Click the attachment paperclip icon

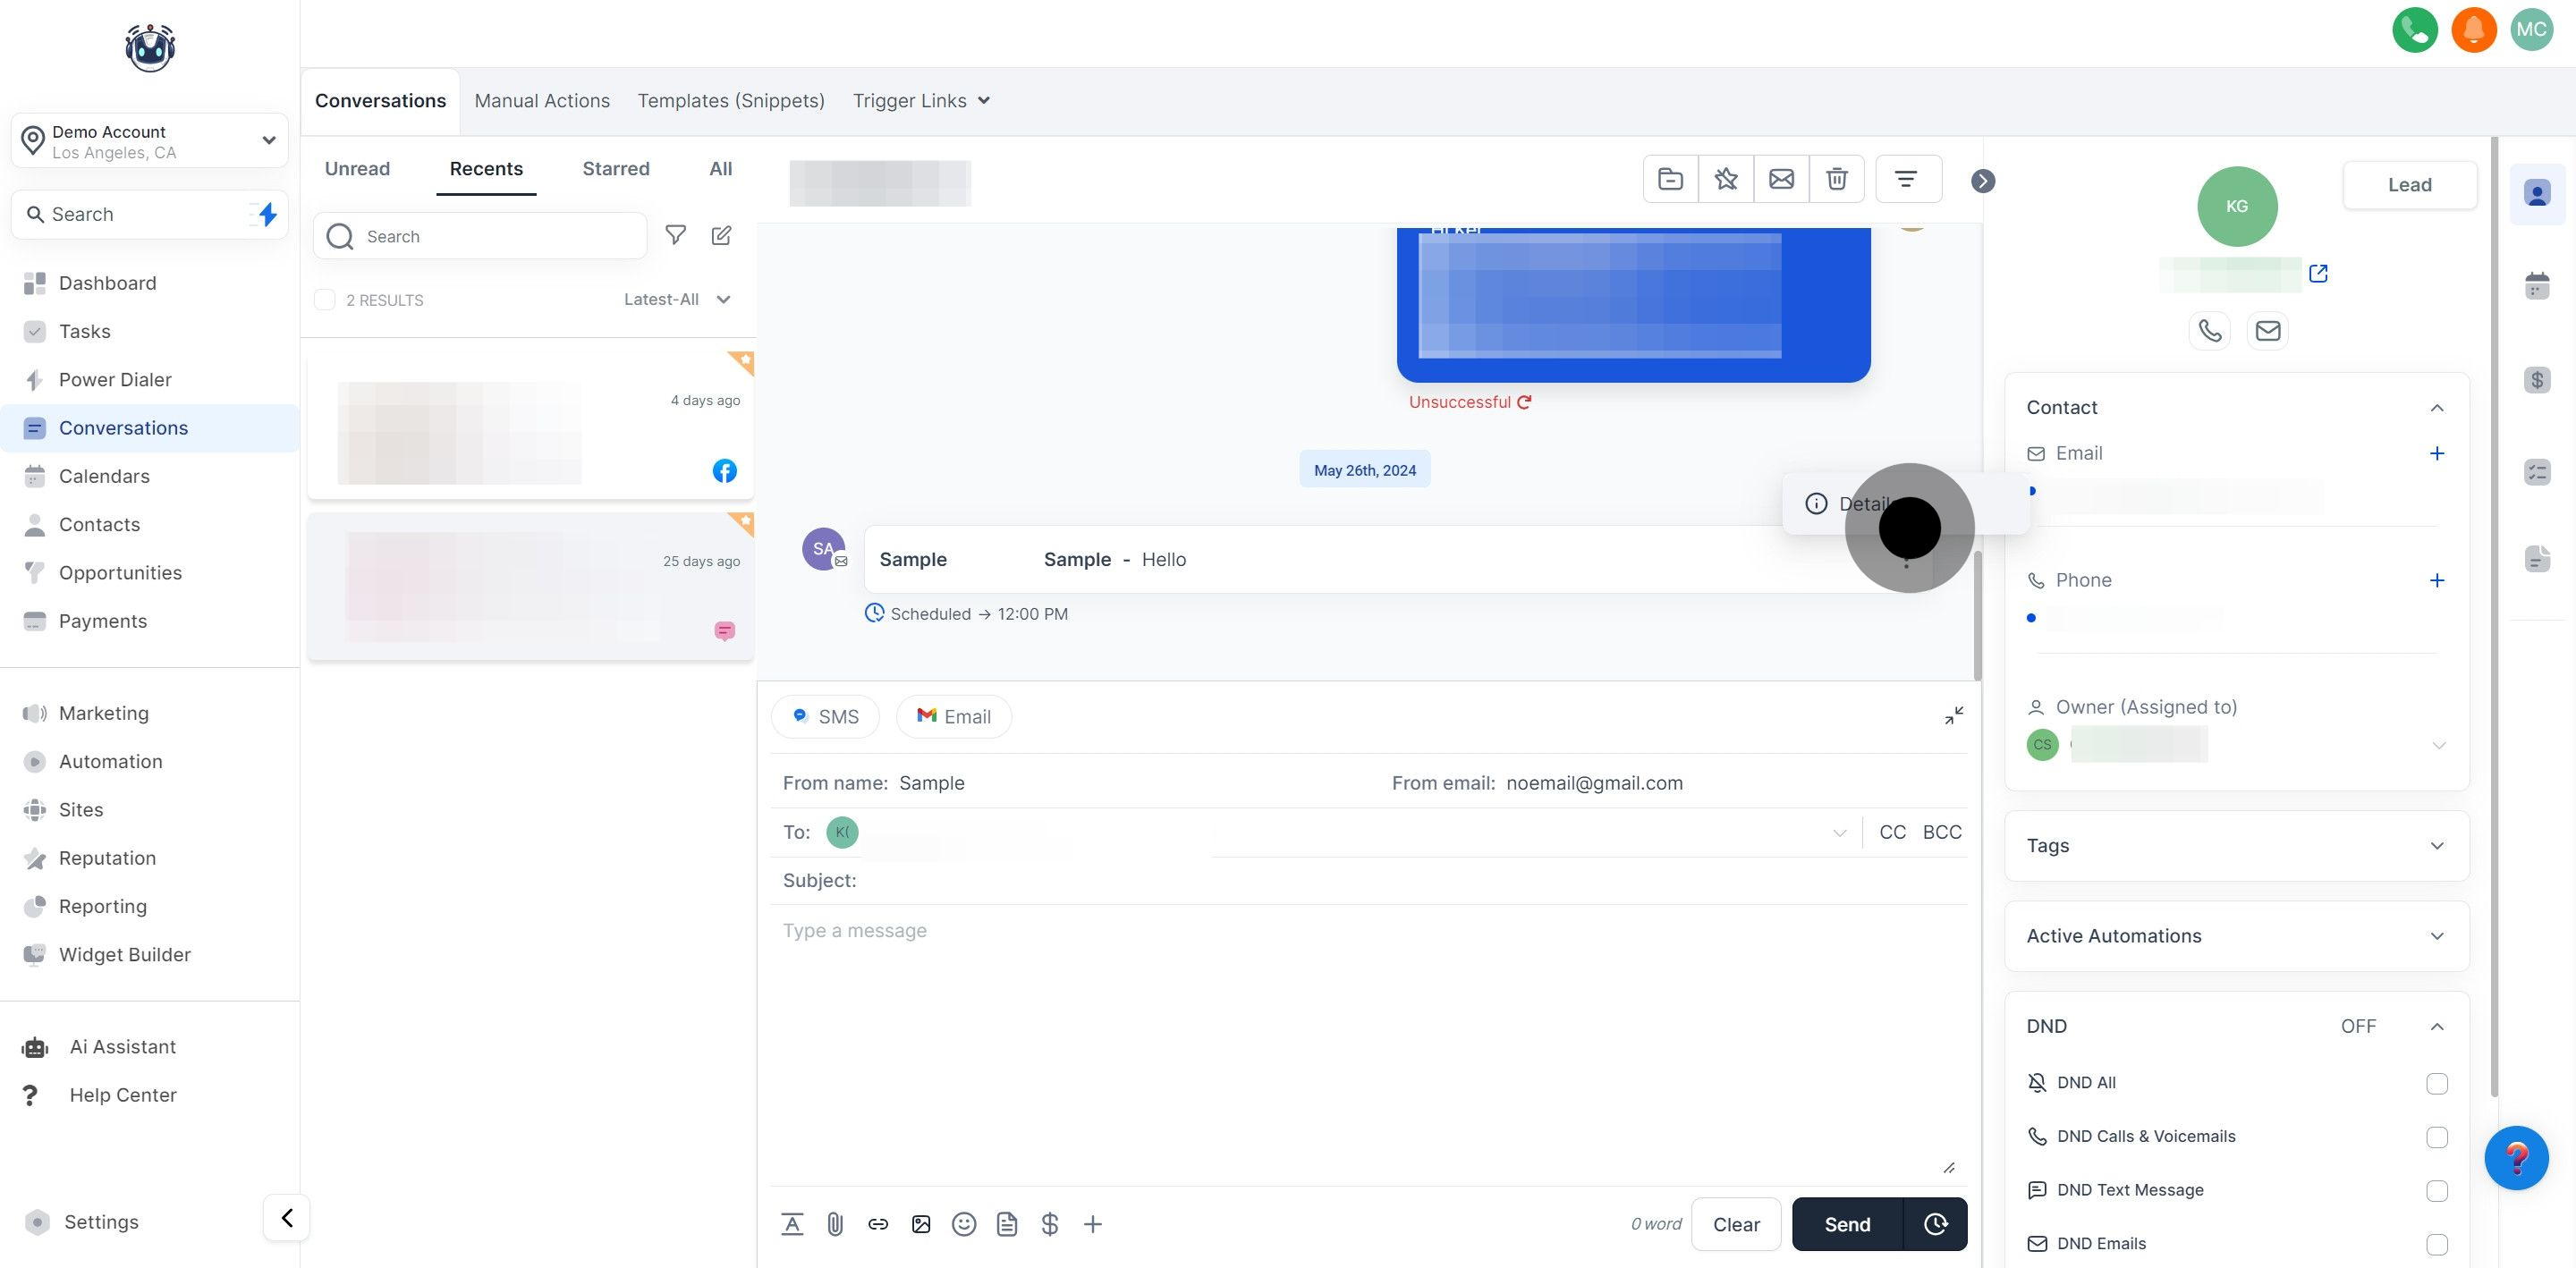pyautogui.click(x=834, y=1224)
